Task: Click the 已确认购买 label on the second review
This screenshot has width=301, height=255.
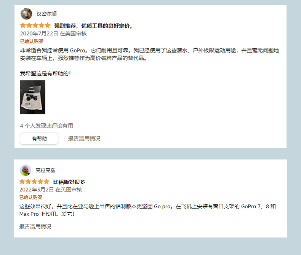Action: (31, 197)
